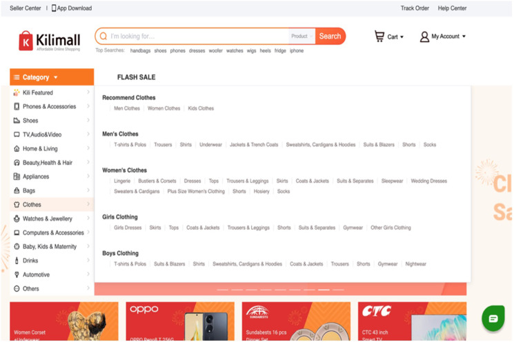Click the App Download phone icon
This screenshot has height=342, width=514.
pyautogui.click(x=54, y=8)
